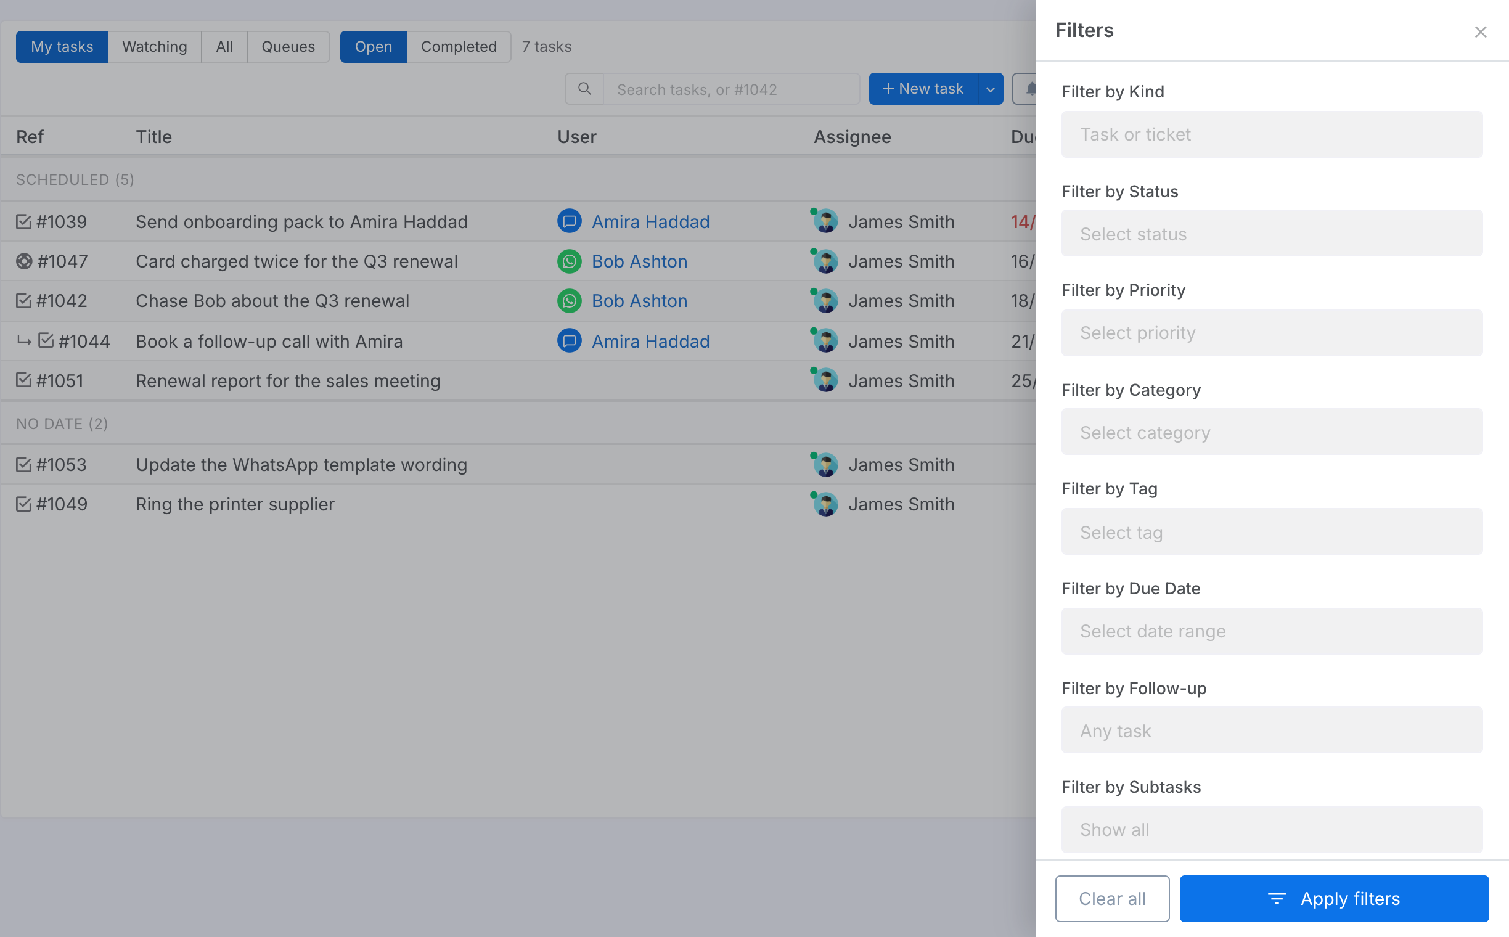Open task Renewal report for the sales meeting
1509x937 pixels.
coord(287,380)
